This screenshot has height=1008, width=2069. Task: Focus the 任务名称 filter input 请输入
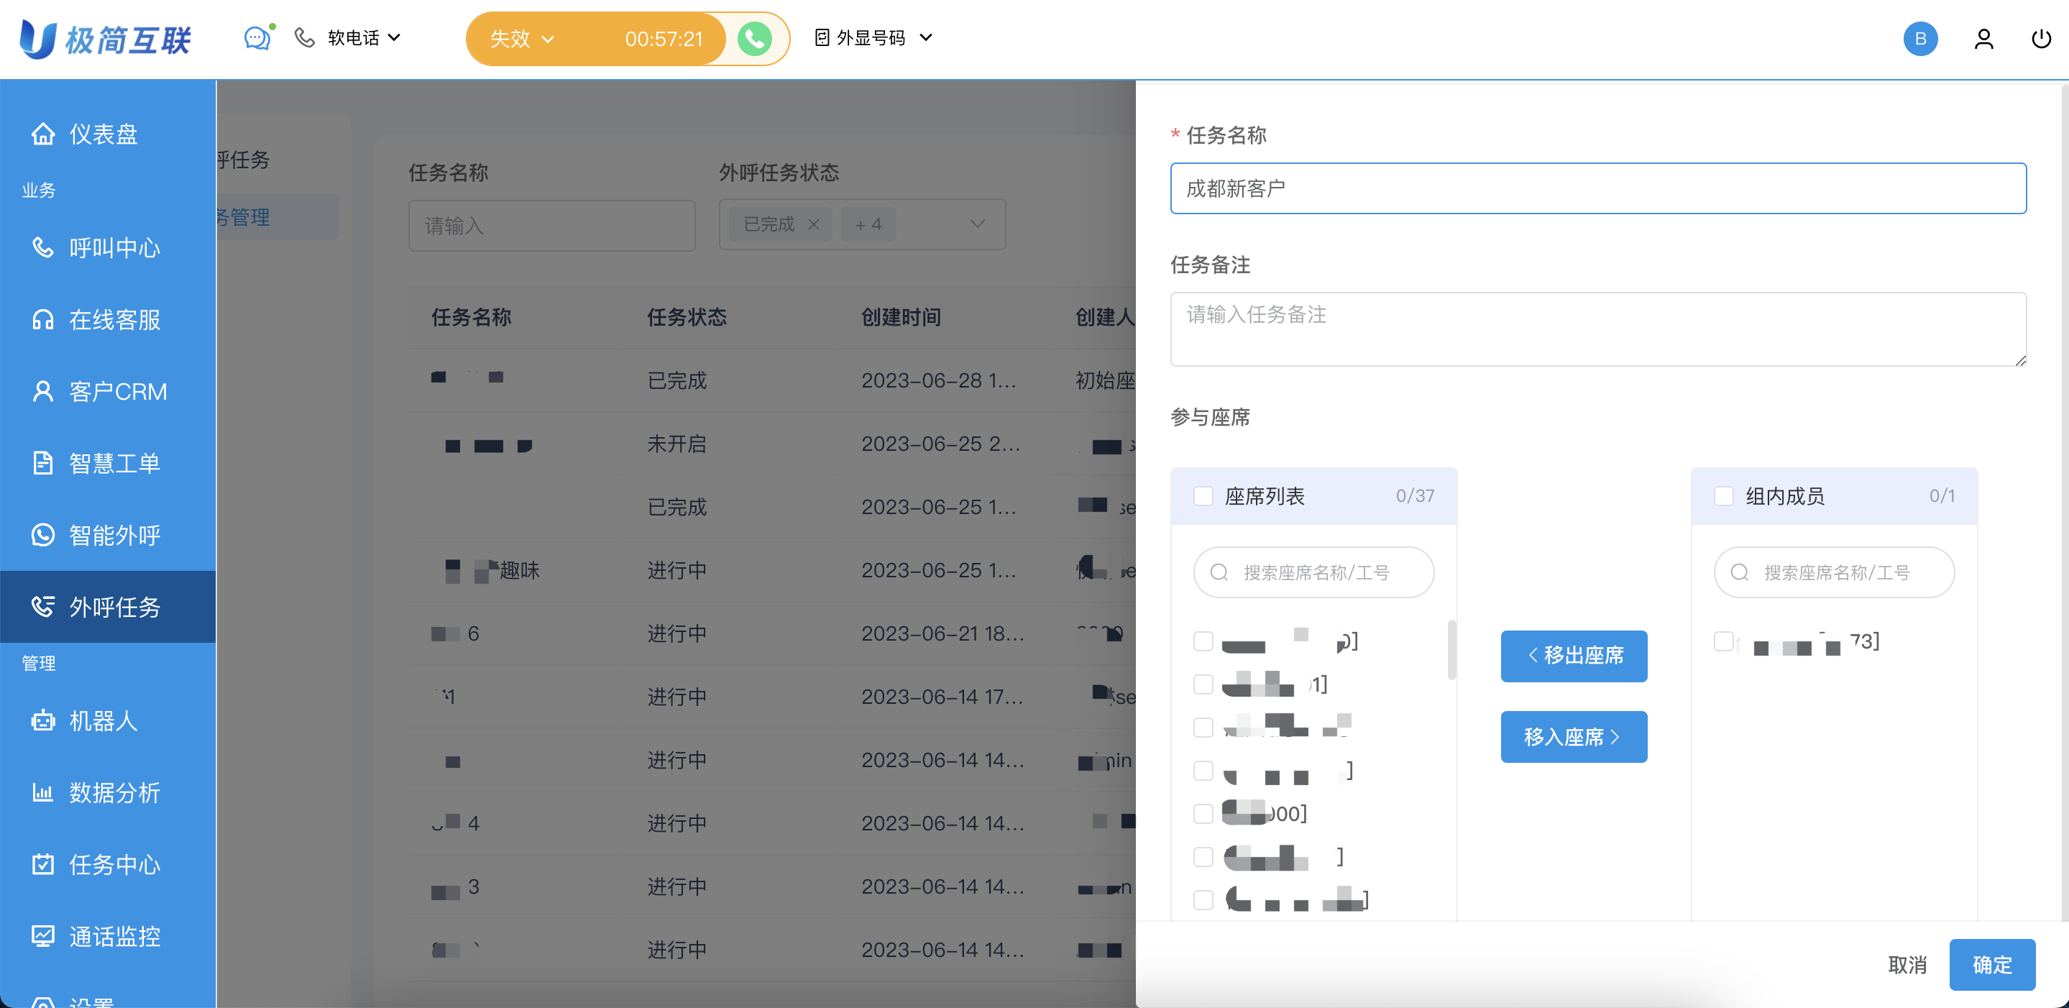552,225
